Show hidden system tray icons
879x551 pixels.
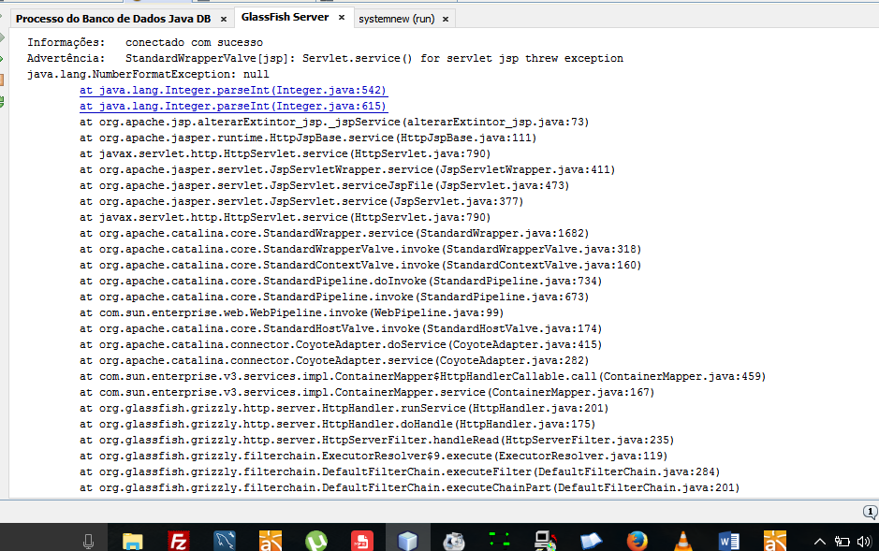tap(820, 542)
